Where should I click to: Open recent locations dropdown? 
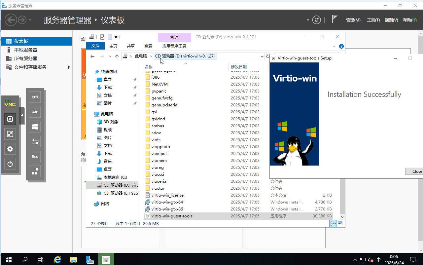tap(110, 57)
